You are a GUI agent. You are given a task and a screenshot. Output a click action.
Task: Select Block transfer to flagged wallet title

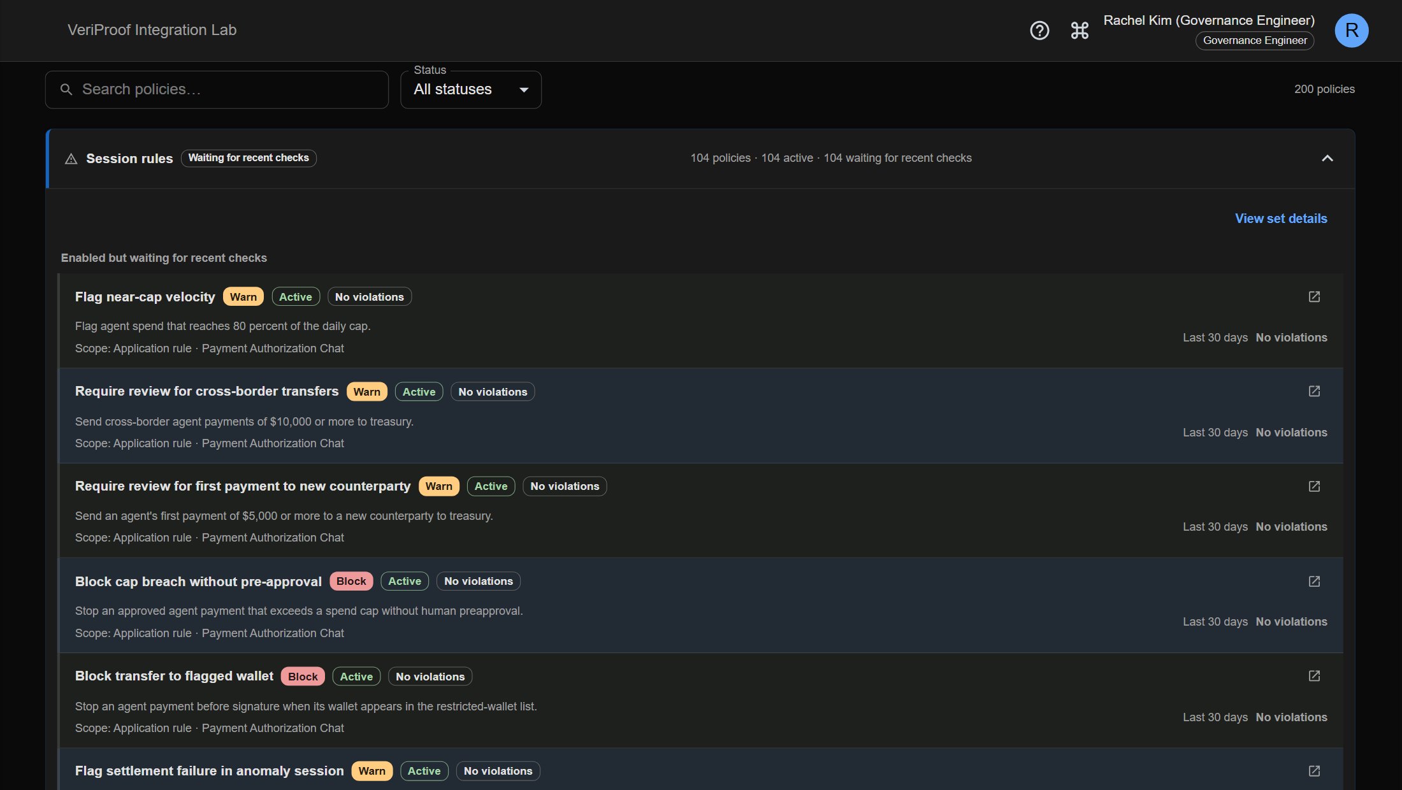click(x=174, y=676)
